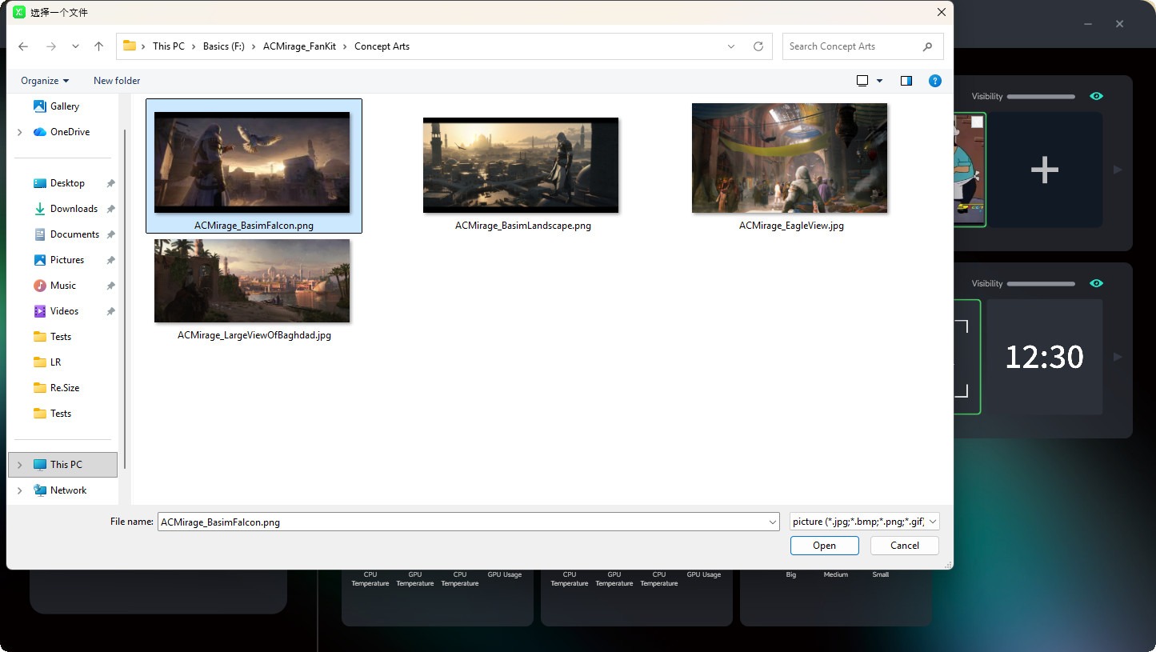1156x652 pixels.
Task: Click the Open button
Action: pos(825,546)
